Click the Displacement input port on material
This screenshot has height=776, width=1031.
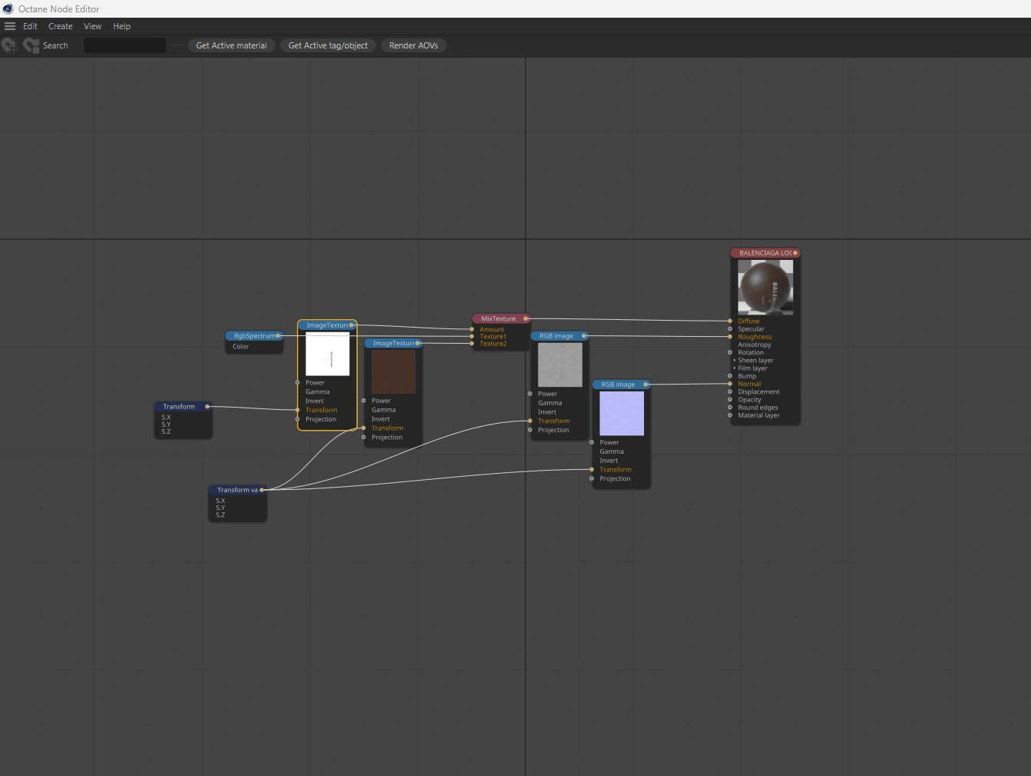(x=730, y=391)
